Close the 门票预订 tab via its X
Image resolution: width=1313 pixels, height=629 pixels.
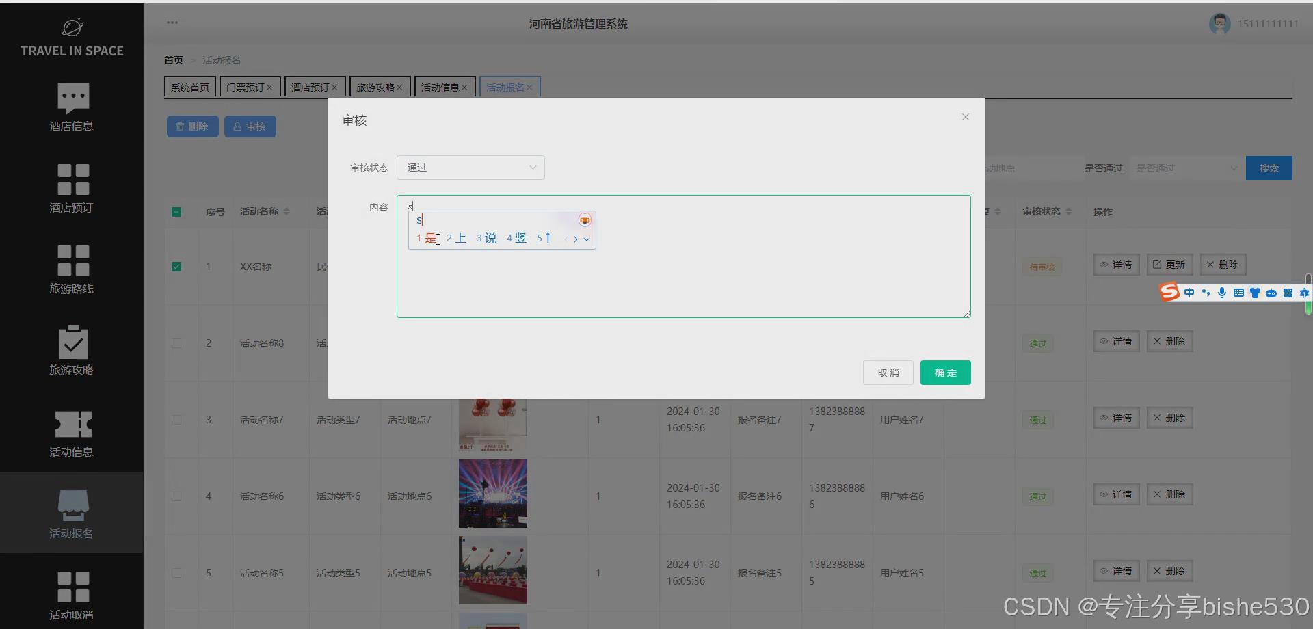pyautogui.click(x=269, y=88)
